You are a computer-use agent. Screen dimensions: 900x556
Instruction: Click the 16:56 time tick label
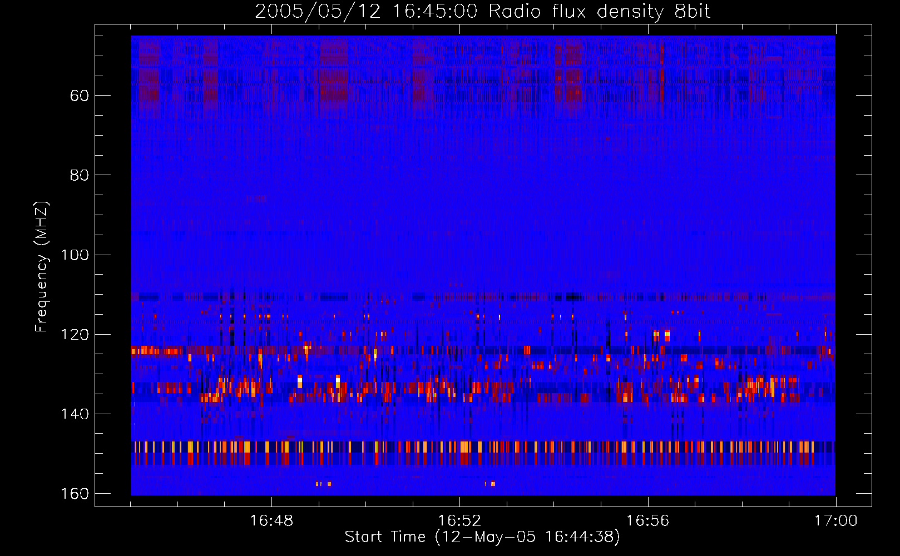pos(647,521)
